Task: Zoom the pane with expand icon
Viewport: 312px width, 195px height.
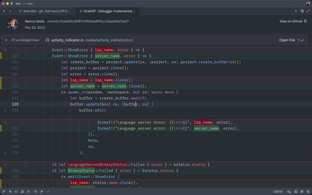Action: (308, 11)
